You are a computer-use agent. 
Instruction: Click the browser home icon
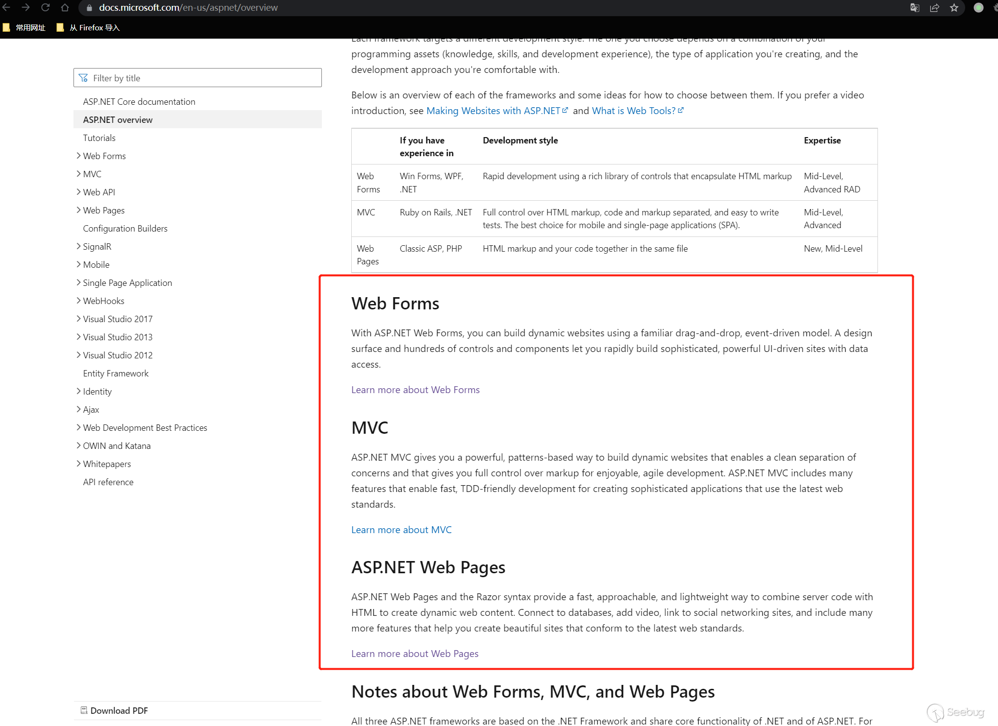pos(65,7)
